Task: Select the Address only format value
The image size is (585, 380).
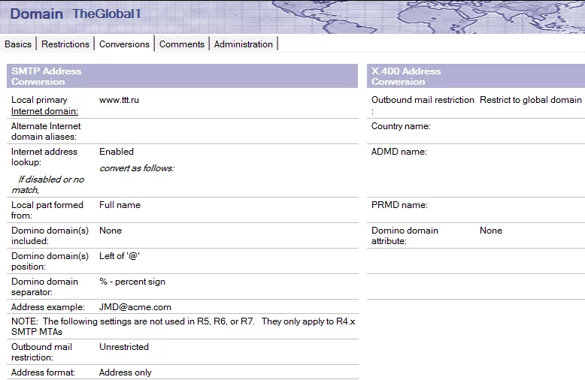Action: click(126, 372)
